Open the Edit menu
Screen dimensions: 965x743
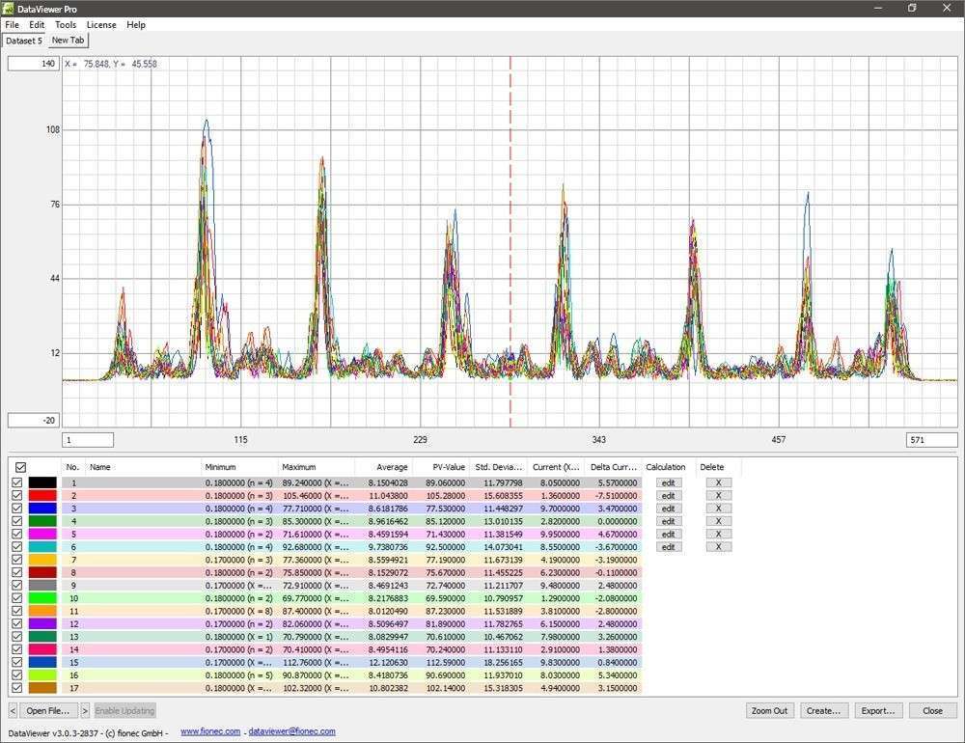(x=37, y=25)
